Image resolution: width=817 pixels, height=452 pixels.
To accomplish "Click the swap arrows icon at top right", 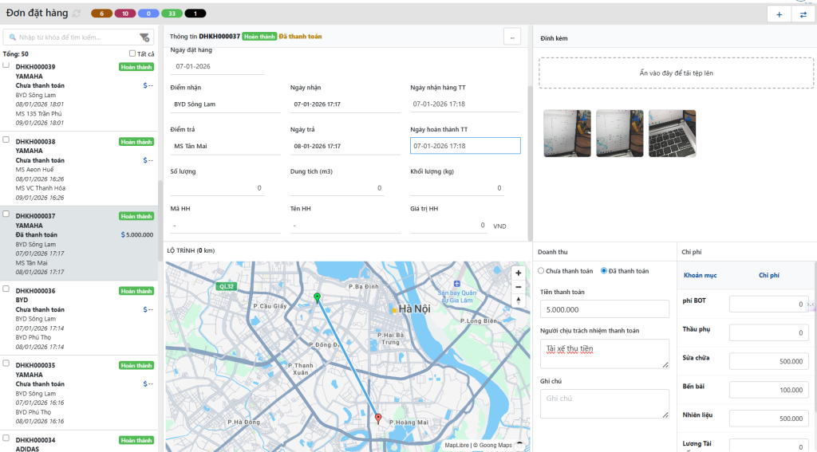I will pos(803,14).
